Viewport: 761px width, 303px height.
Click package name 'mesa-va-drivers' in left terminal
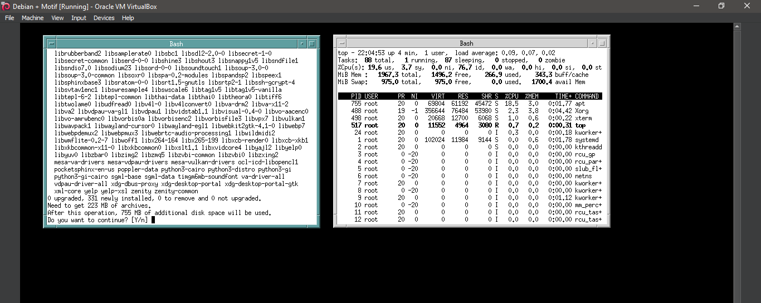80,162
